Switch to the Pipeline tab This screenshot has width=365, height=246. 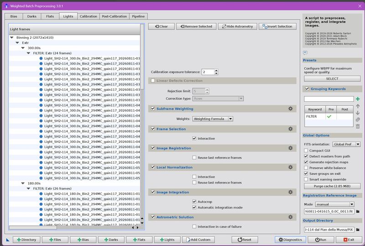[138, 16]
